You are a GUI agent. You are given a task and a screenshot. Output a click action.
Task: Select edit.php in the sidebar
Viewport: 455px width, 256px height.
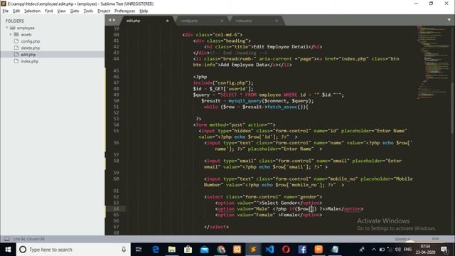coord(28,55)
